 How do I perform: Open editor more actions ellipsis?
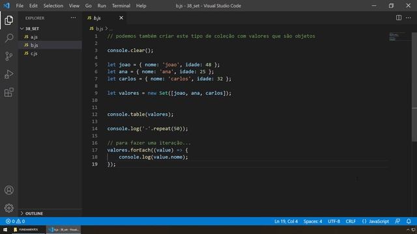pyautogui.click(x=409, y=18)
